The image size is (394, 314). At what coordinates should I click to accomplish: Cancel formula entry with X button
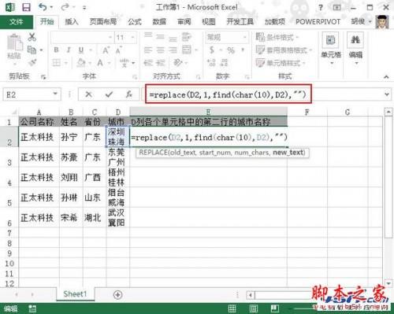[88, 94]
